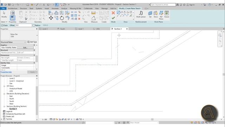Cancel sketch with red X in Mode

coord(113,13)
